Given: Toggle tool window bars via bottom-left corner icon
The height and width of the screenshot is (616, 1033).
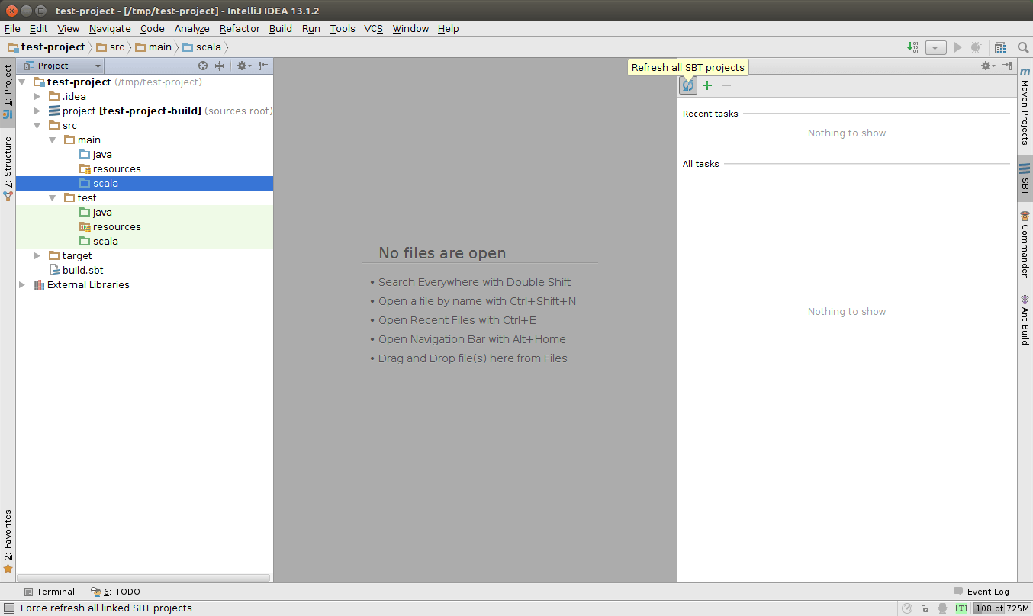Looking at the screenshot, I should pyautogui.click(x=8, y=608).
